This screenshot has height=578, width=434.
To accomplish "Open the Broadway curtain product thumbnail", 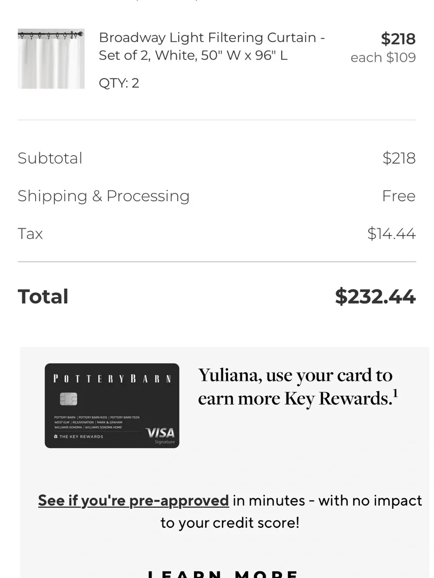I will click(x=51, y=59).
